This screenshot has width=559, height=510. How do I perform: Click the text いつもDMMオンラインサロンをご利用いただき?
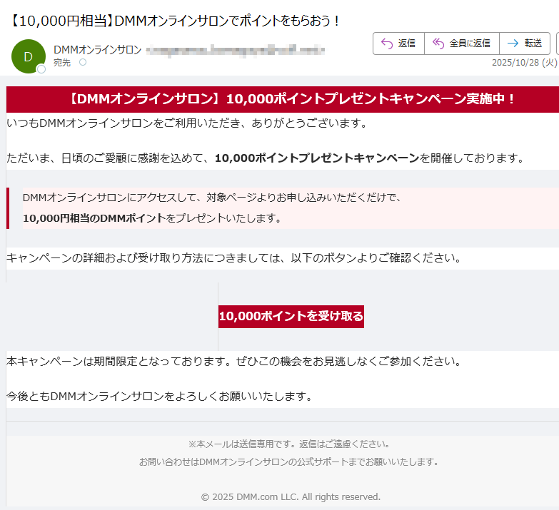124,123
